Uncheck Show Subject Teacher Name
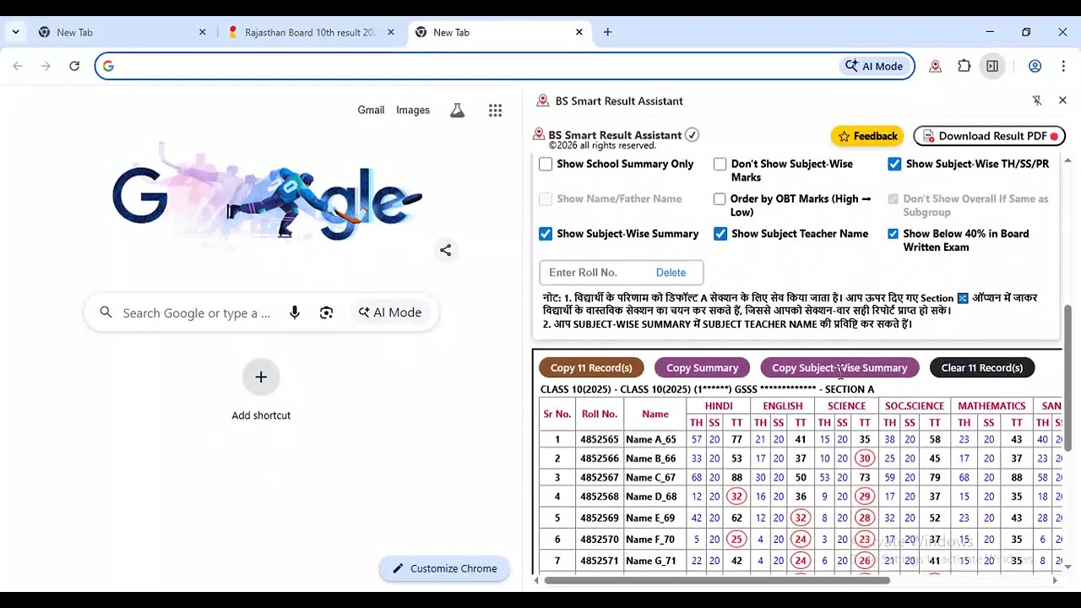Viewport: 1081px width, 608px height. click(720, 234)
